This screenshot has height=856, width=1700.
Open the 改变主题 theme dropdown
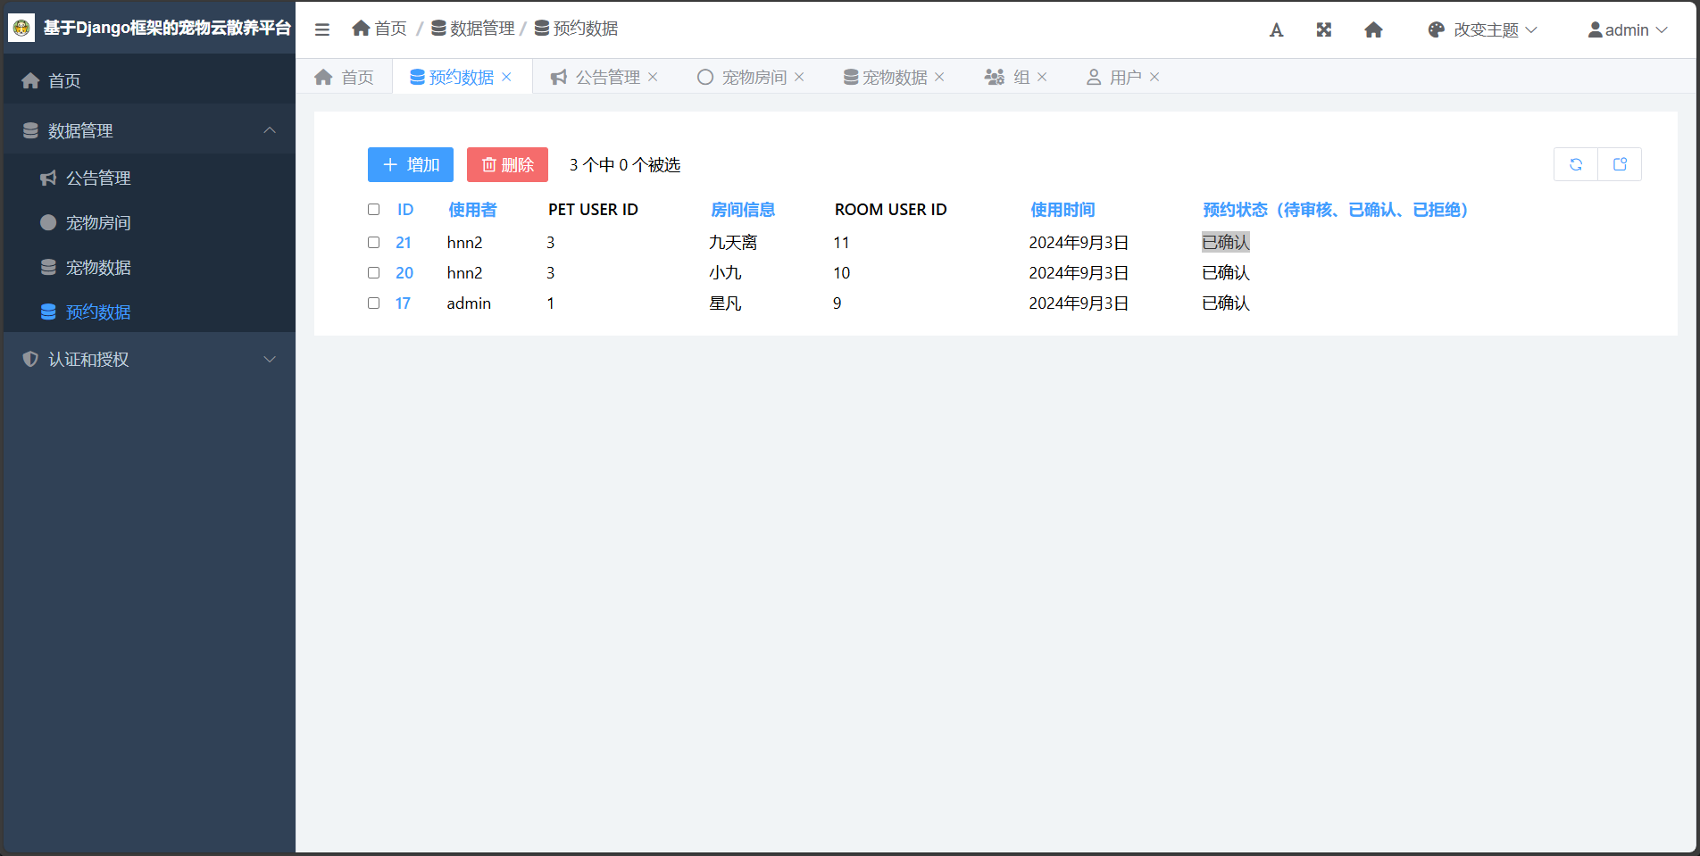(1482, 30)
